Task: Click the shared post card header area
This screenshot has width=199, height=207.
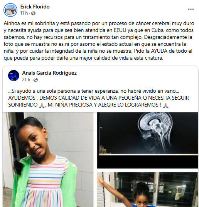Action: [x=100, y=75]
